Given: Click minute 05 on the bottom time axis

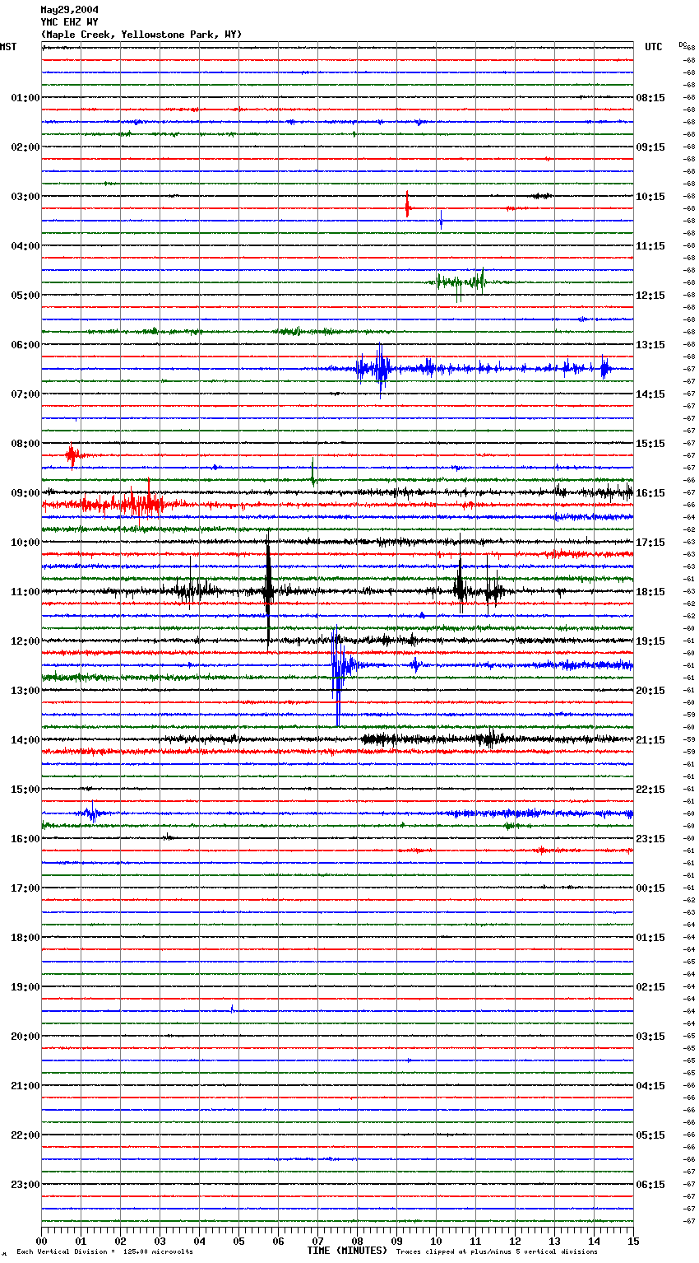Looking at the screenshot, I should click(238, 1240).
